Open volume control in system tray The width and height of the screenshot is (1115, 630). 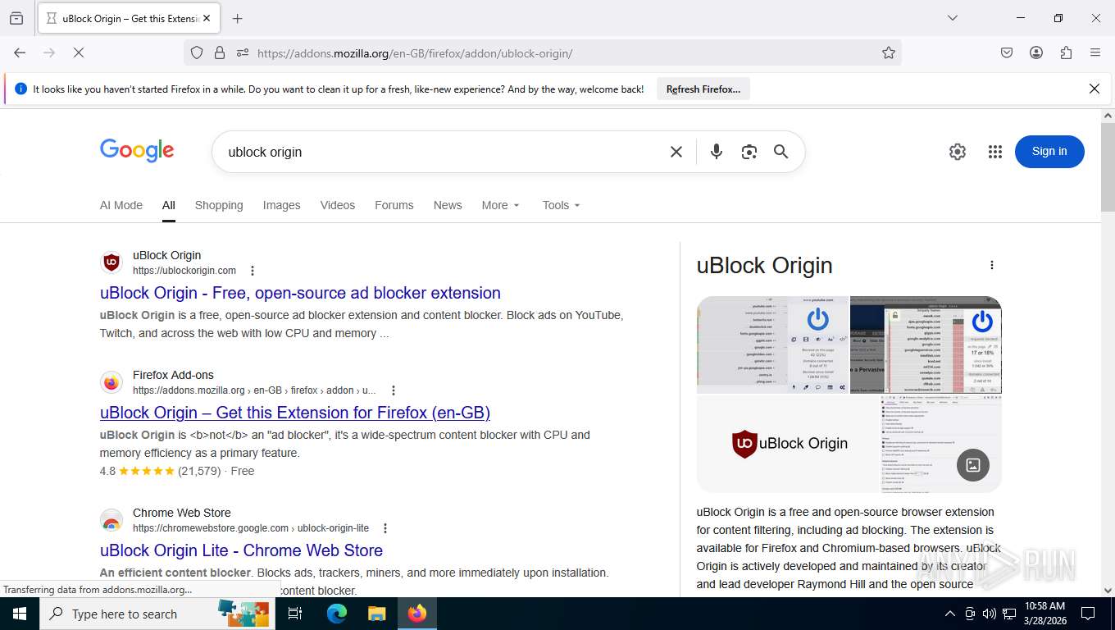tap(990, 614)
